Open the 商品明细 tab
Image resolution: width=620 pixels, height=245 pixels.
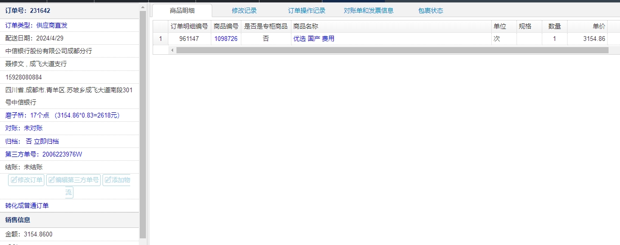[182, 10]
